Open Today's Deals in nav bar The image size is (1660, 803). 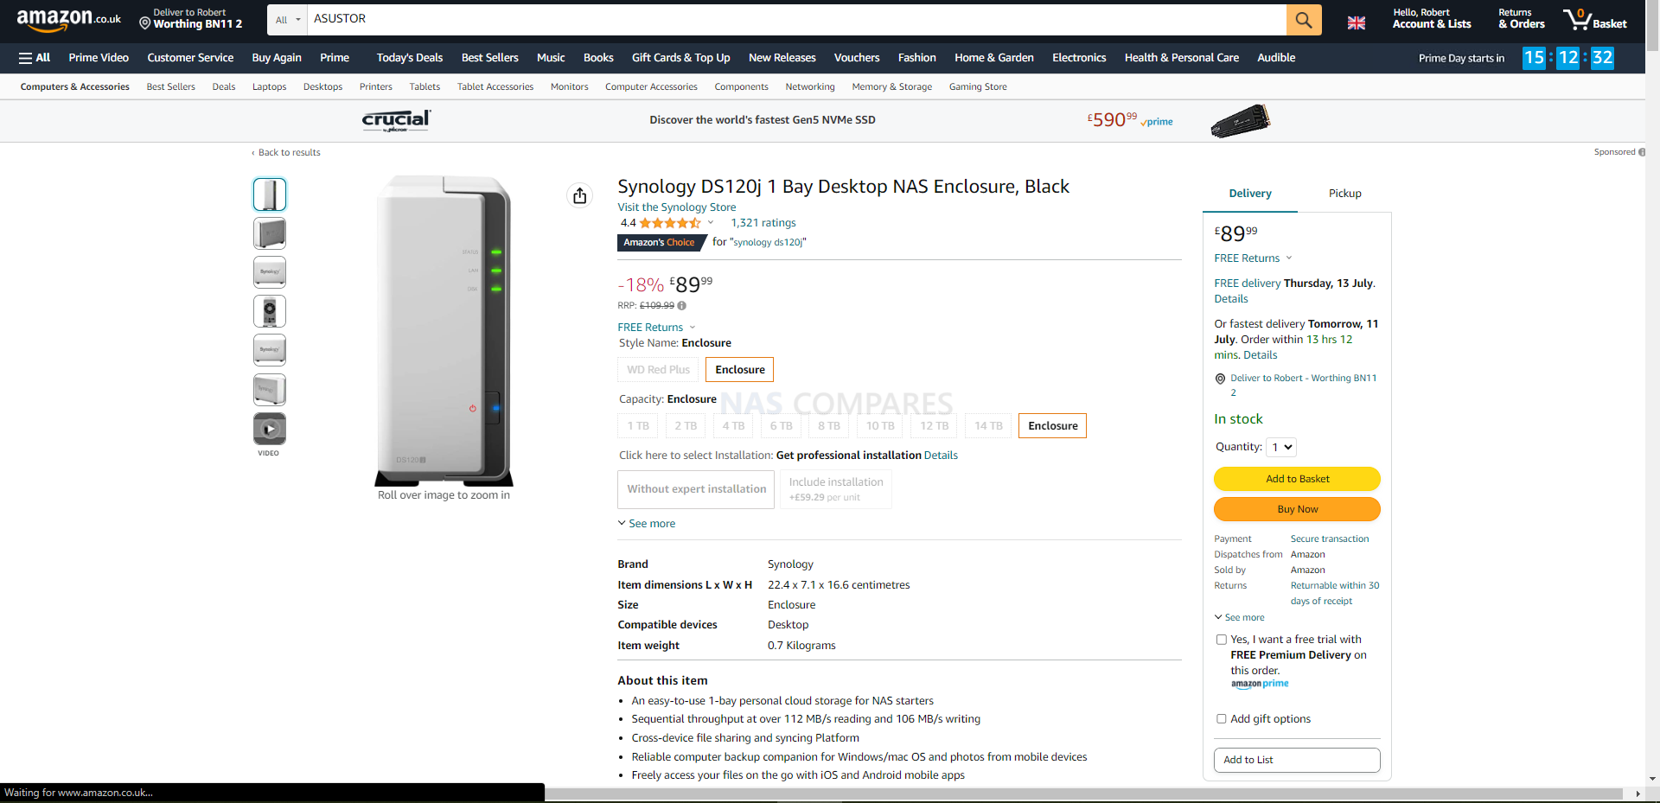[x=410, y=58]
